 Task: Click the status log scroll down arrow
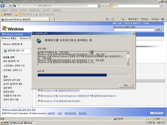[x=128, y=64]
